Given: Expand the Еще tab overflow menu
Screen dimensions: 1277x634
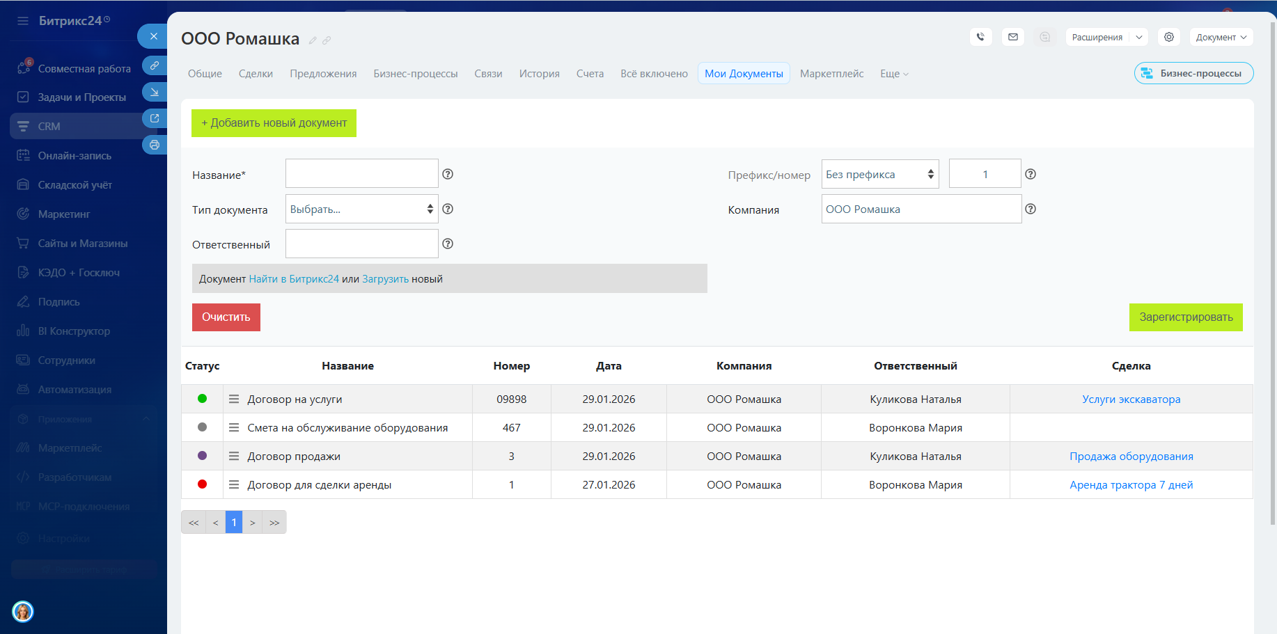Looking at the screenshot, I should (894, 74).
